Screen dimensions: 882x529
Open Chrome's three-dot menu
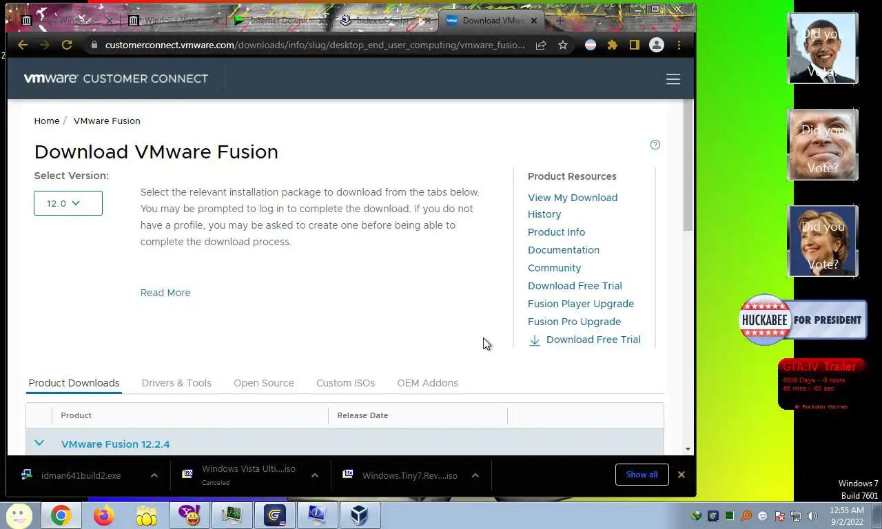tap(679, 45)
